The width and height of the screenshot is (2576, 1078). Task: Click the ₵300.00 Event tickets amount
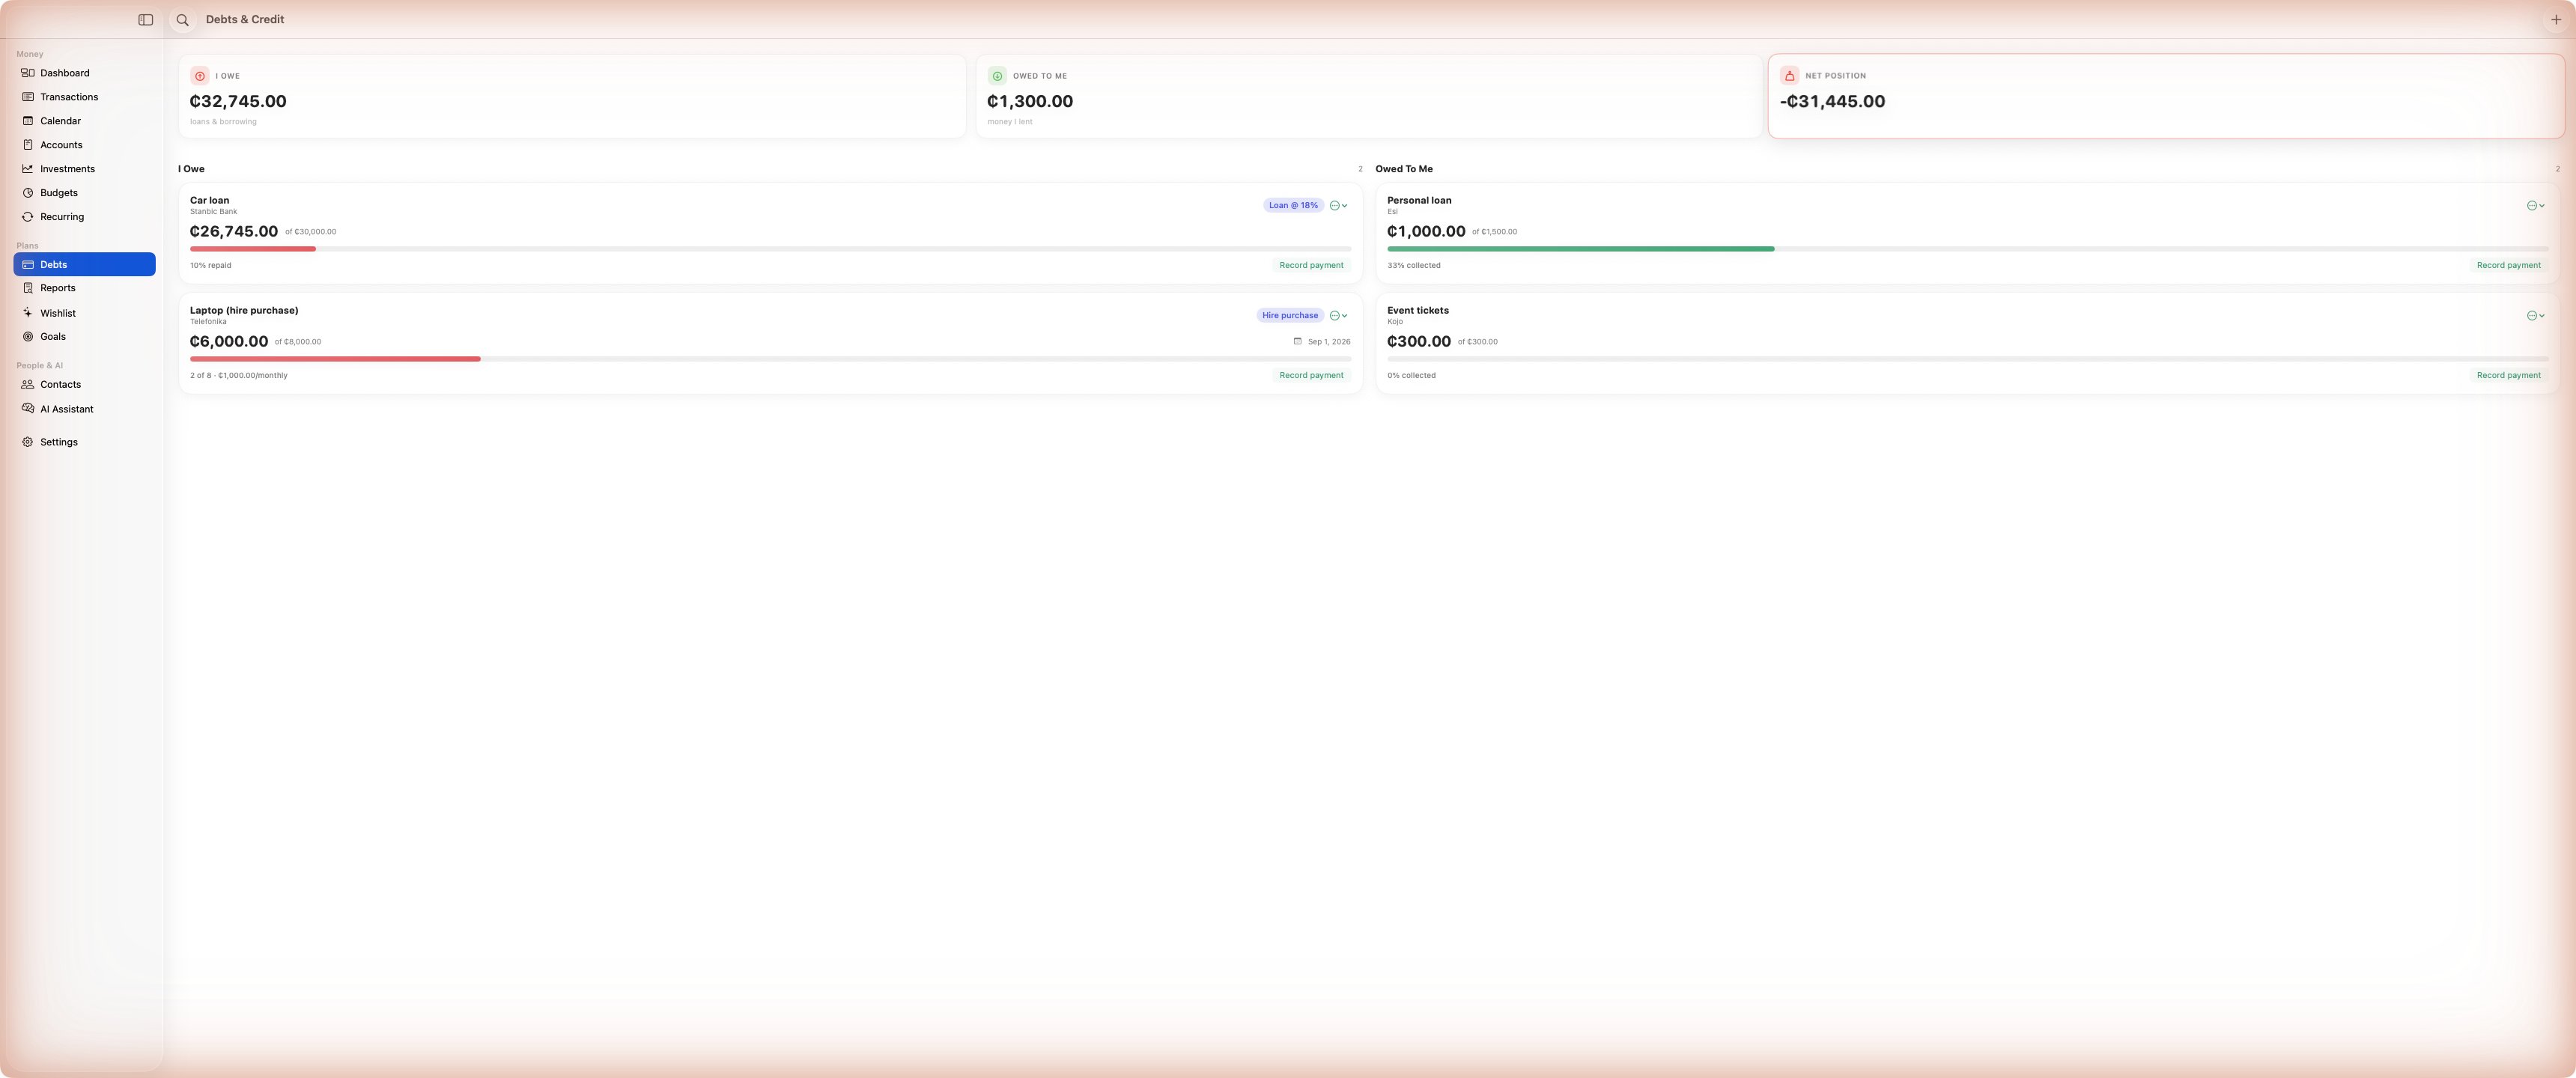pyautogui.click(x=1418, y=342)
